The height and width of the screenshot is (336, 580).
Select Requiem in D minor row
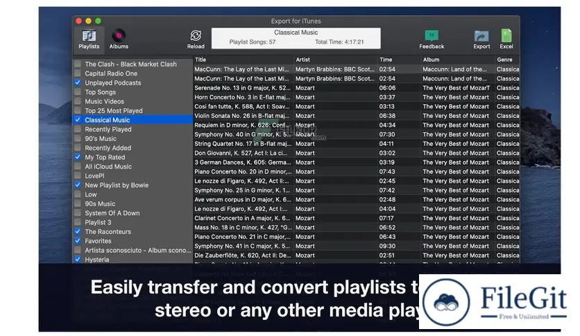coord(356,125)
